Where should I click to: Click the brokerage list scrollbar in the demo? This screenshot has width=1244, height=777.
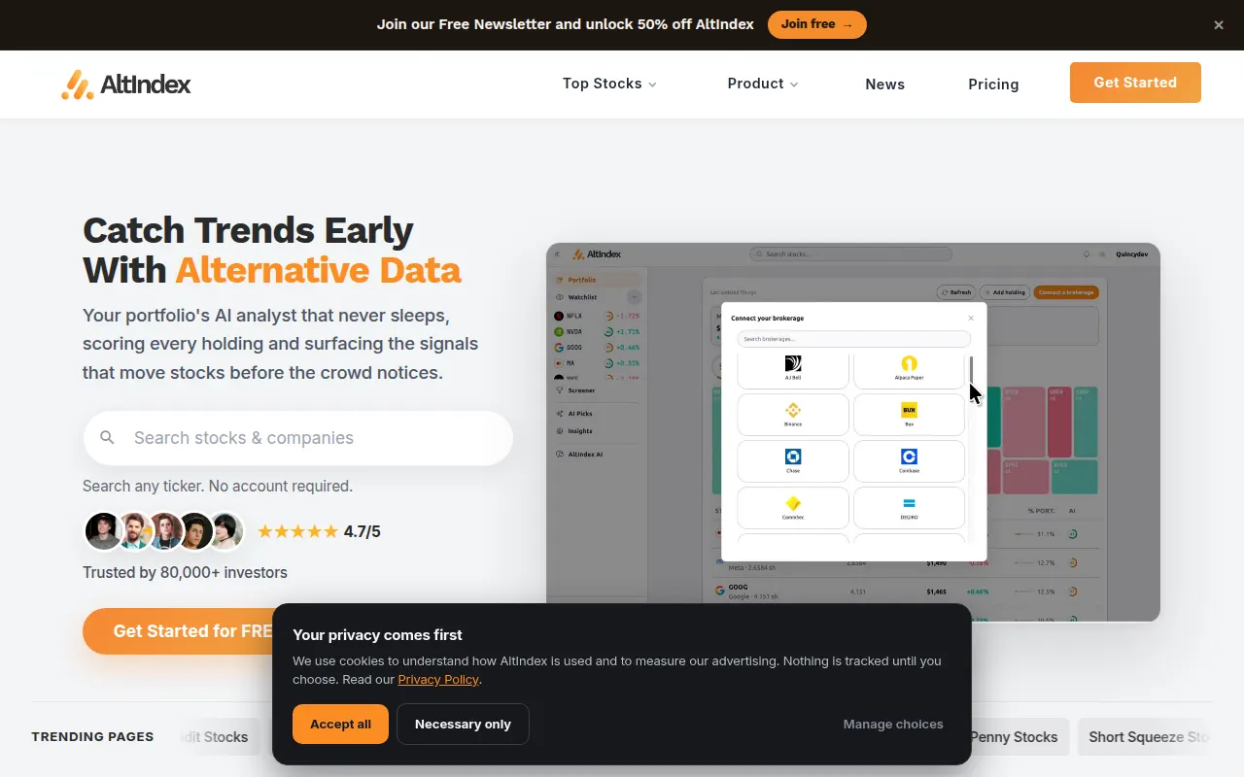pos(971,372)
